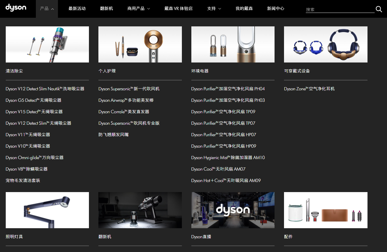Screen dimensions: 387x252
Task: Select Dyson Purifier 空气净化风扇 HP07
Action: (x=224, y=135)
